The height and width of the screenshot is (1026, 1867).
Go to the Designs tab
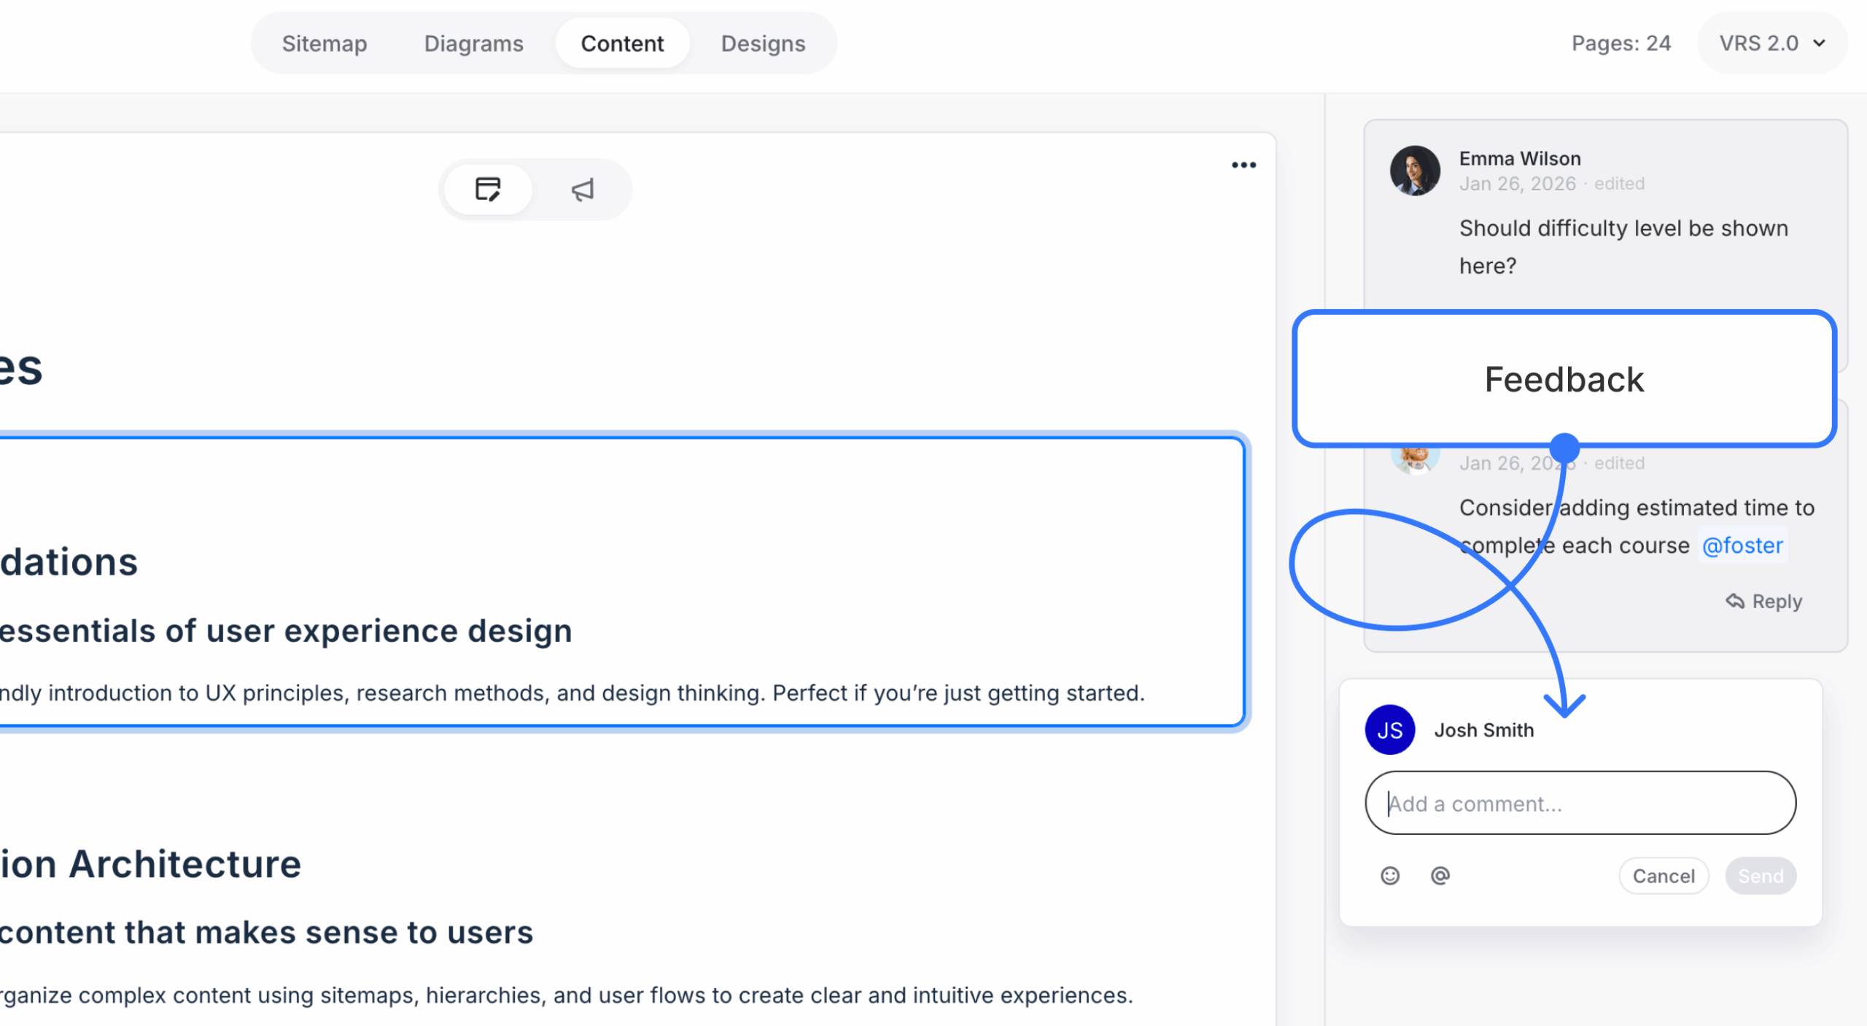pos(763,44)
